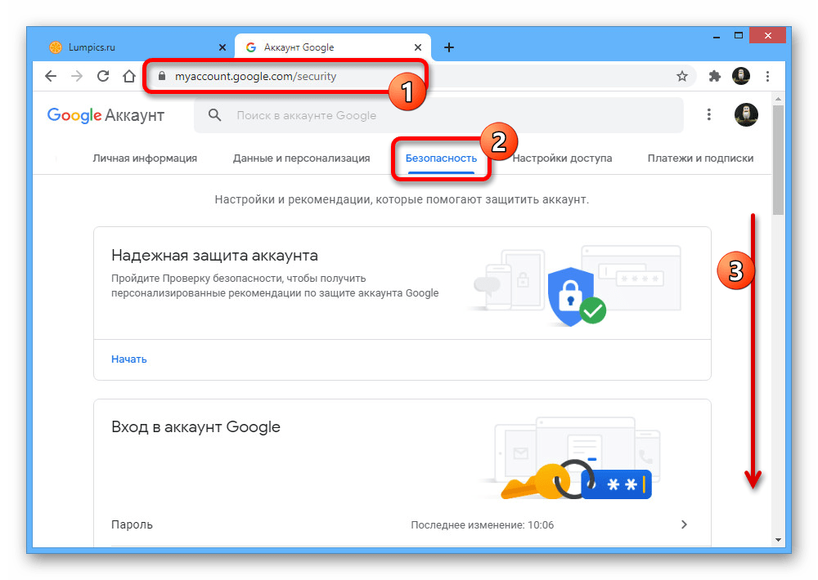Go to browser home page icon
Viewport: 818px width, 580px height.
tap(128, 76)
